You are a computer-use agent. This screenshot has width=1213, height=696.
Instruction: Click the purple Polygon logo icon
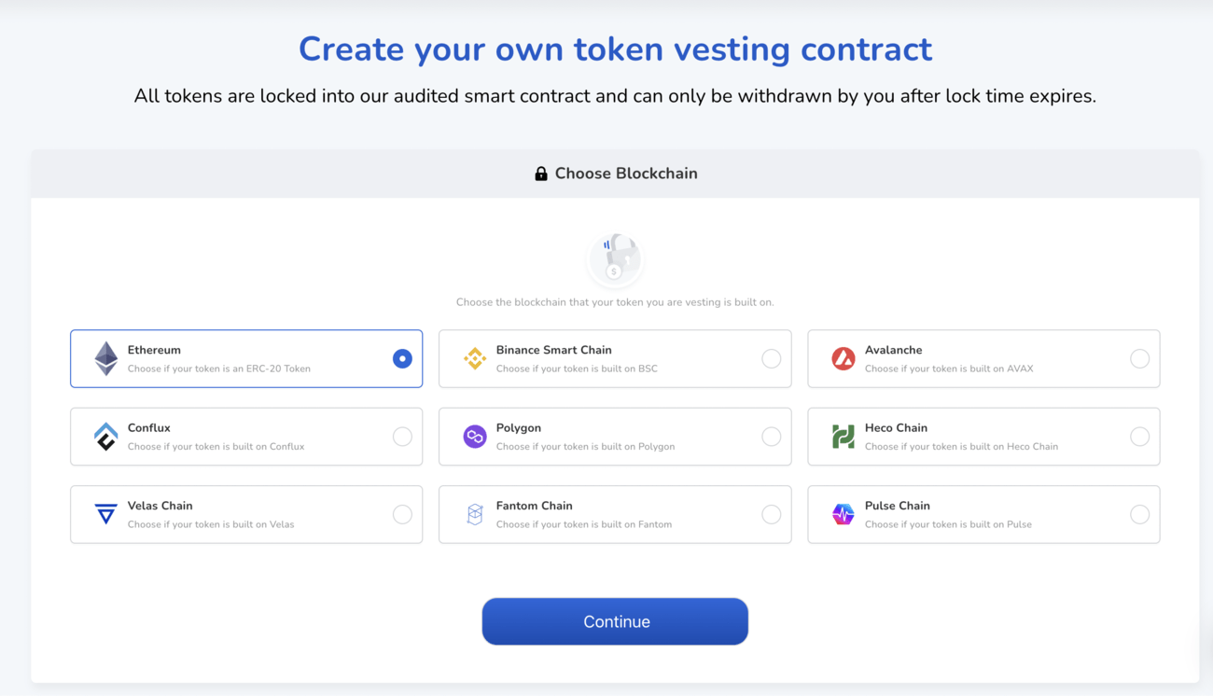(475, 437)
